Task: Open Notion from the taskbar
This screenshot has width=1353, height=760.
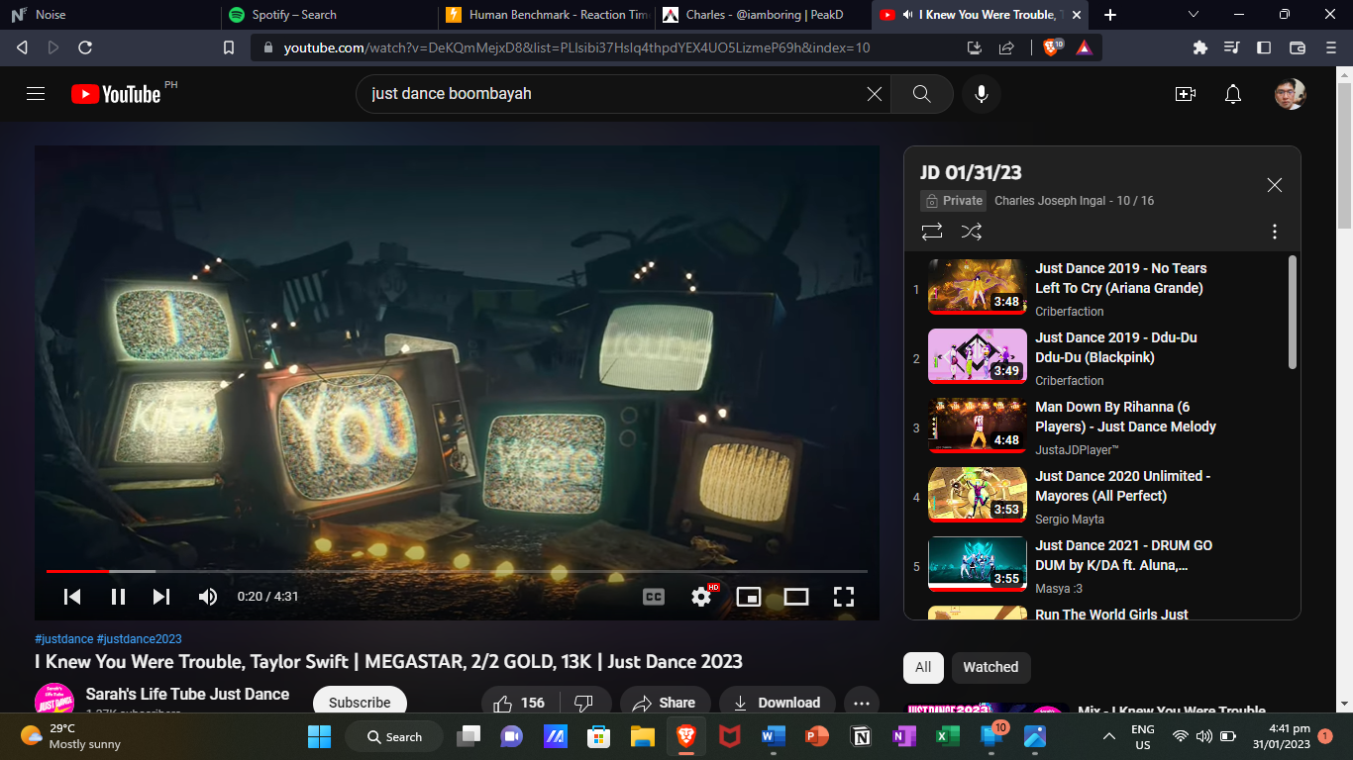Action: click(x=862, y=737)
